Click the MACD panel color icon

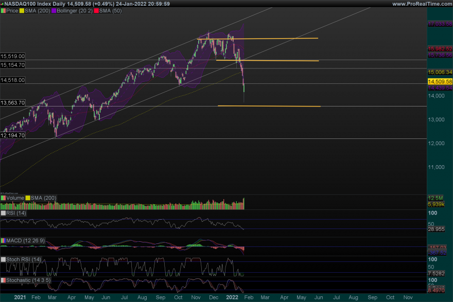pos(3,240)
